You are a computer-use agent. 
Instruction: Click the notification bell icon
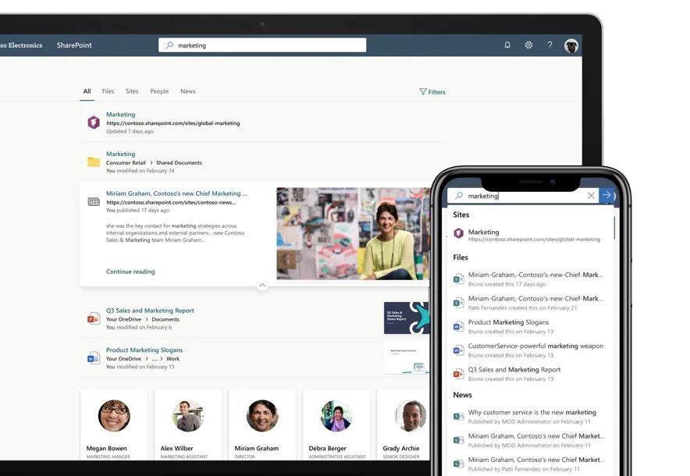(507, 45)
